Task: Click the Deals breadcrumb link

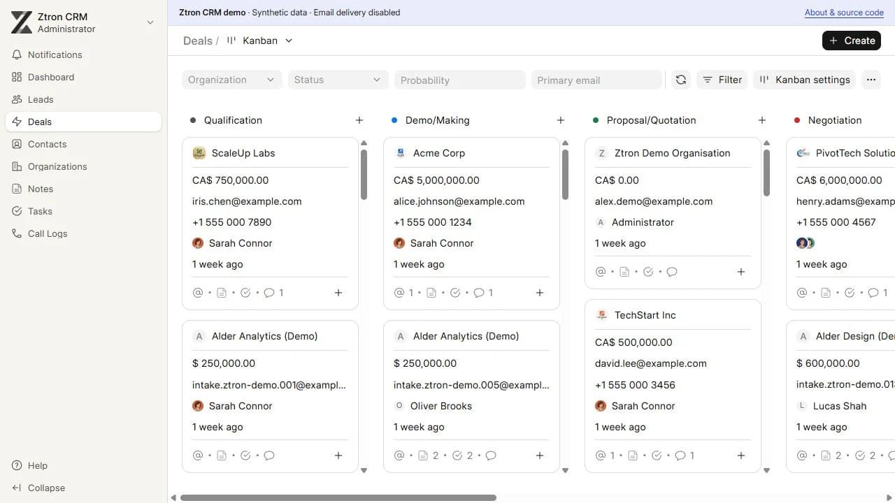Action: 198,41
